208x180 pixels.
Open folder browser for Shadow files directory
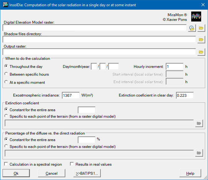pos(201,40)
